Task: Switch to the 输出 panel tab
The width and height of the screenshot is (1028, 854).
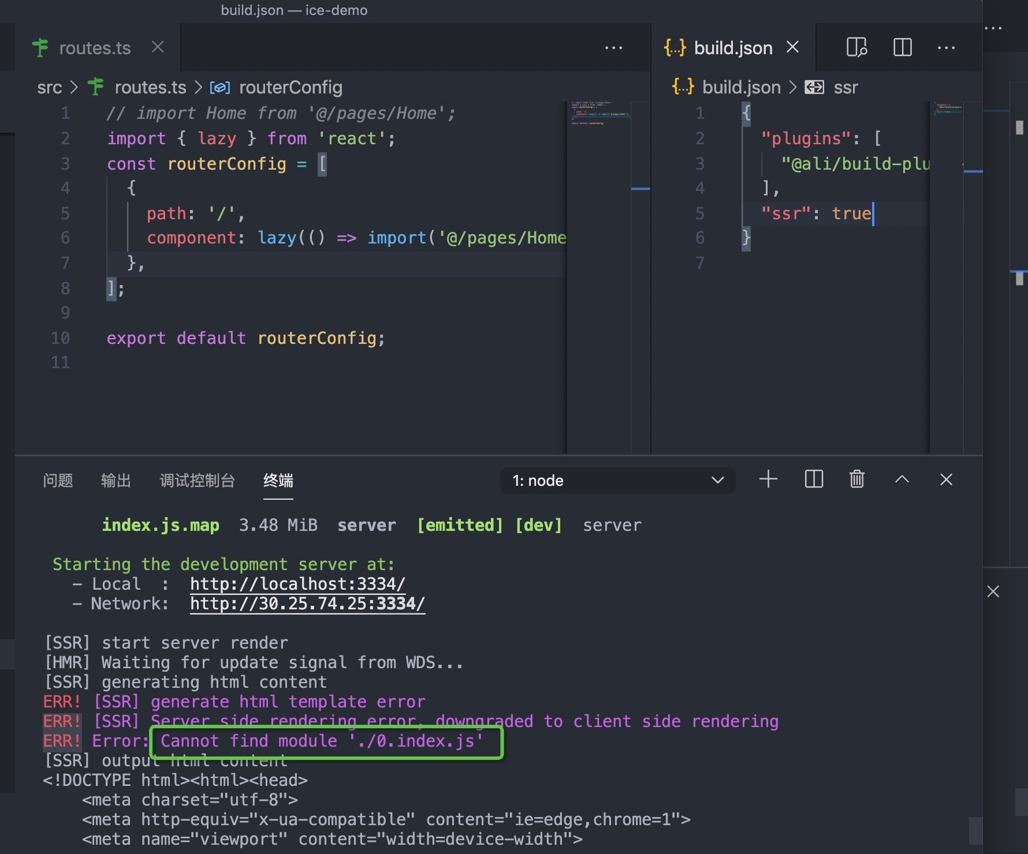Action: coord(116,480)
